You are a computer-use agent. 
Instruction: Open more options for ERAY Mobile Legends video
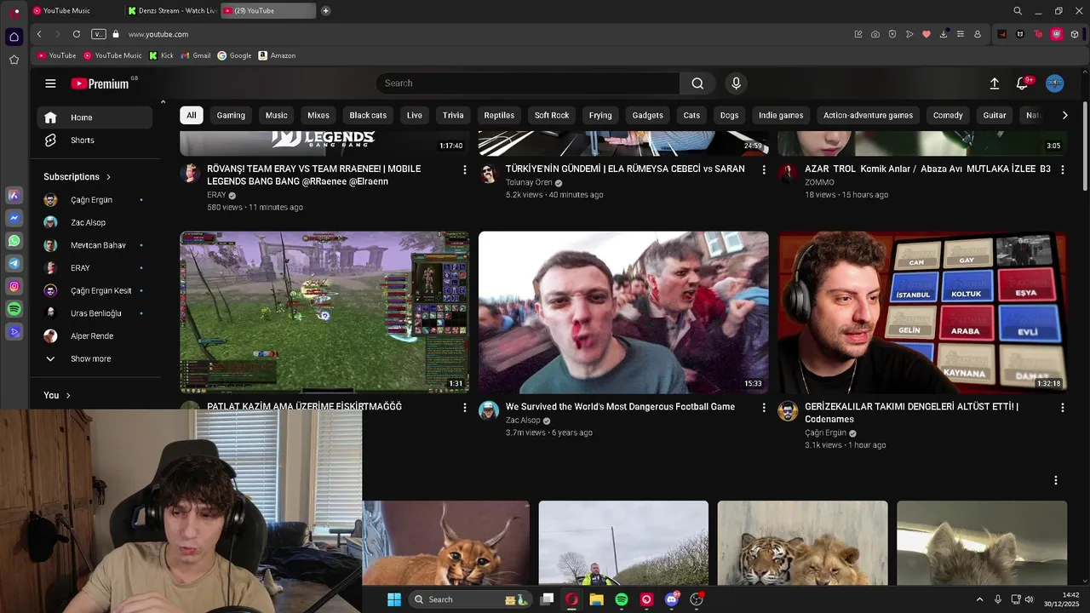(x=464, y=169)
